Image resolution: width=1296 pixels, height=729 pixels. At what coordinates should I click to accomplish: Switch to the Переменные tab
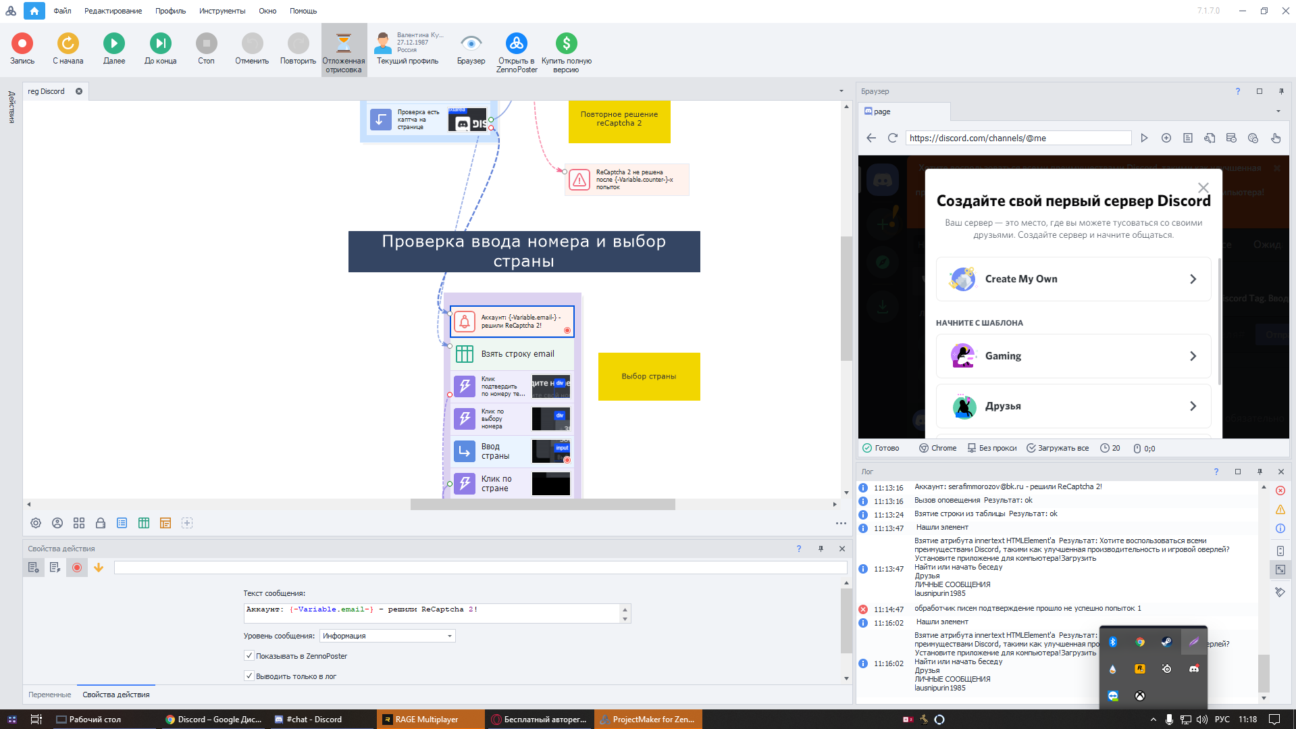point(49,695)
